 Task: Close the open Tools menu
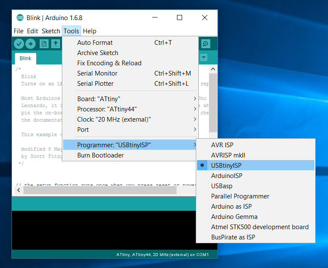click(71, 31)
